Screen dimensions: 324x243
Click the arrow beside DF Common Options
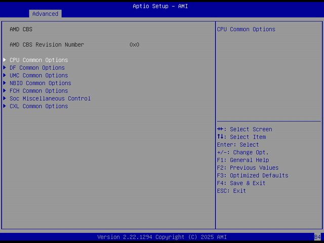tap(5, 67)
